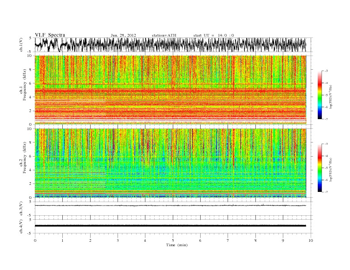Image resolution: width=350 pixels, height=270 pixels.
Task: Click the '5' time axis tick label
Action: 173,240
